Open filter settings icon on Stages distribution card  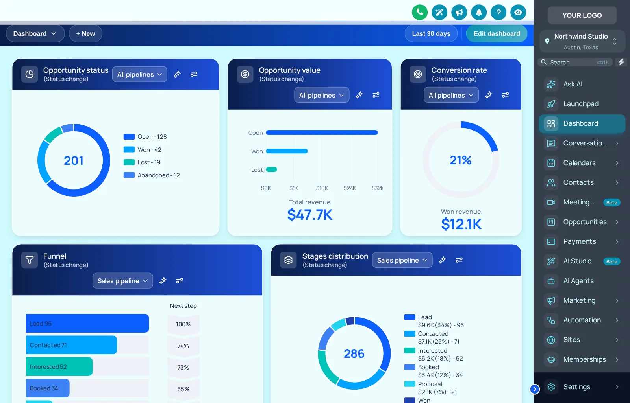point(459,260)
